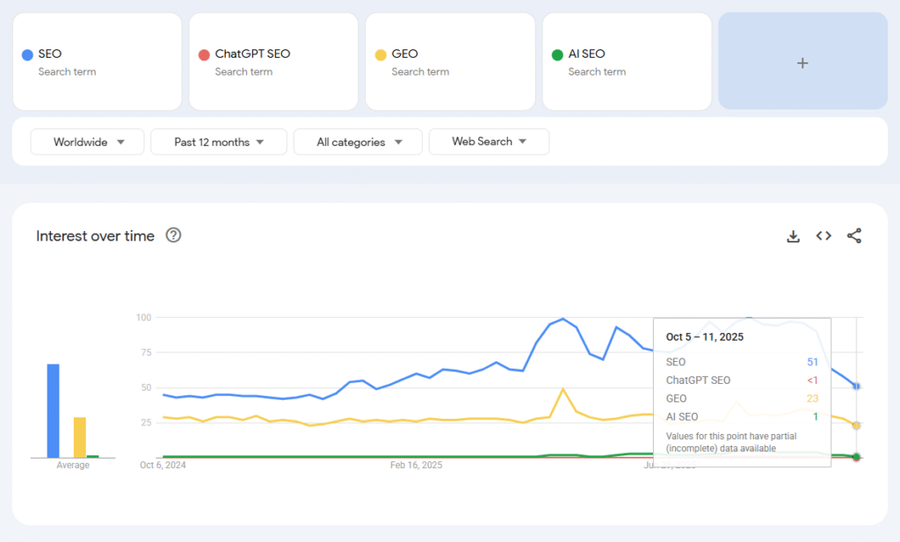Click the red dot beside ChatGPT SEO
Screen dimensions: 900x542
pos(204,54)
